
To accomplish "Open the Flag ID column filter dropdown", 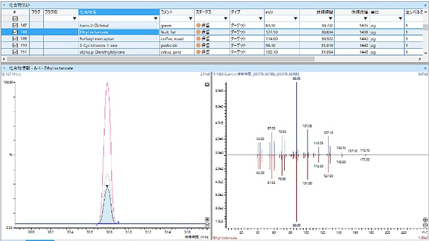I will (x=75, y=19).
